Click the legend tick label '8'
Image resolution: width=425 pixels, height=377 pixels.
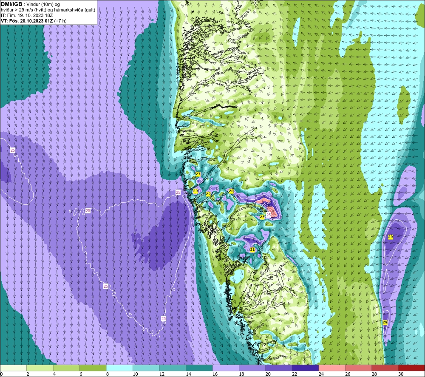[x=108, y=374]
